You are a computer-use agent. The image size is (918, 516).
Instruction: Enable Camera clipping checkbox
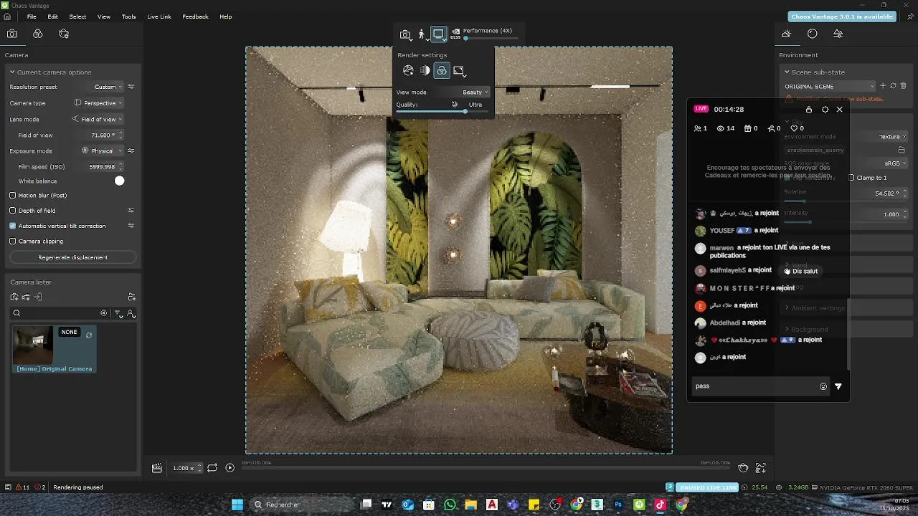coord(12,242)
